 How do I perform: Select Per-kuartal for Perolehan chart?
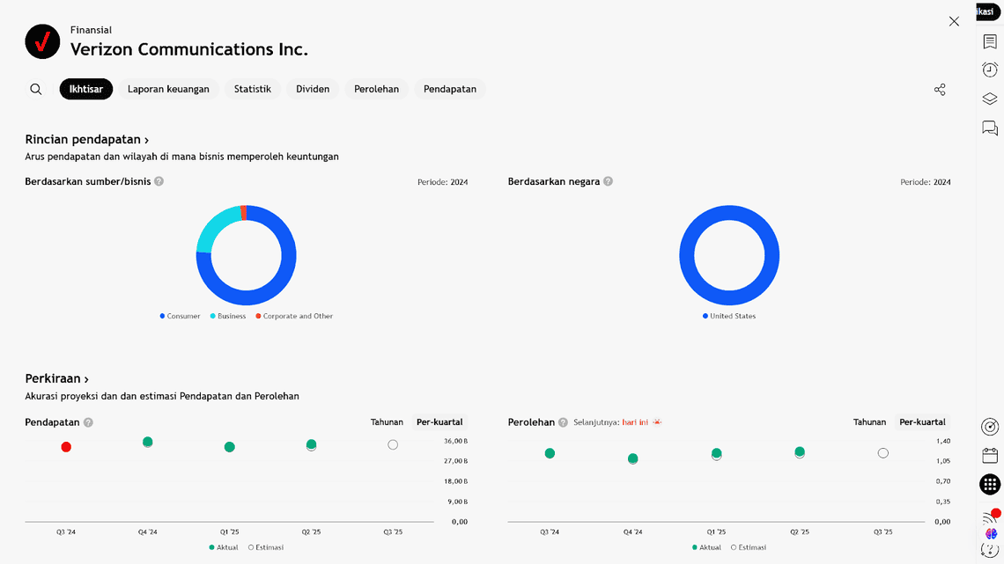(922, 422)
